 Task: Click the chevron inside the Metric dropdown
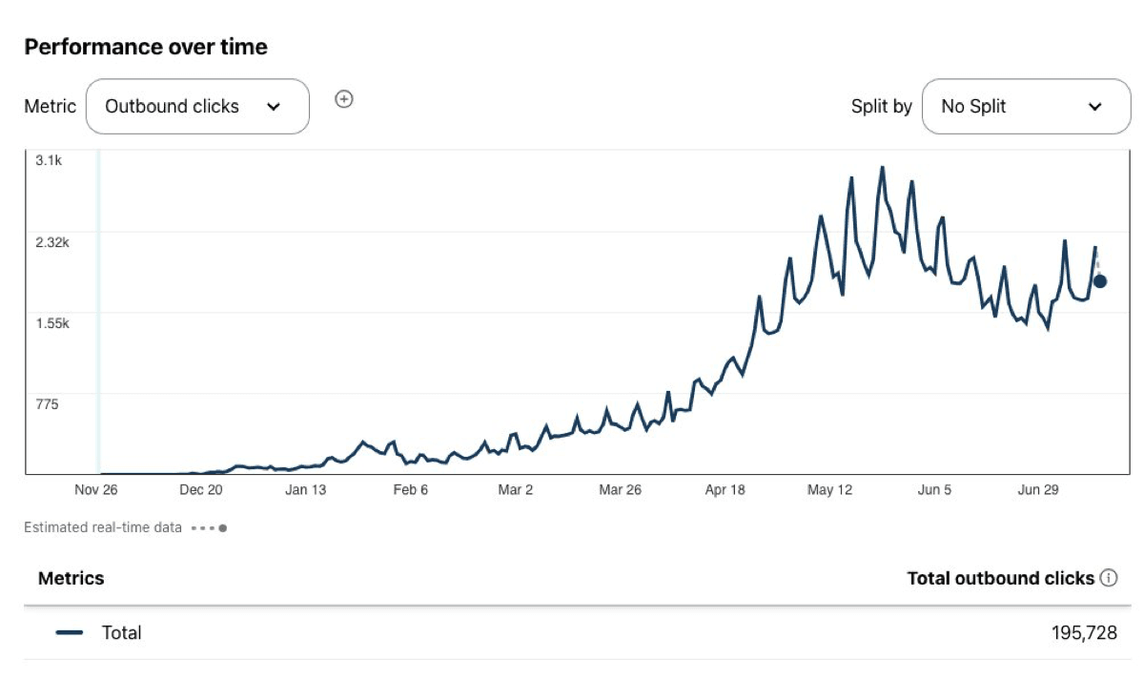[276, 107]
